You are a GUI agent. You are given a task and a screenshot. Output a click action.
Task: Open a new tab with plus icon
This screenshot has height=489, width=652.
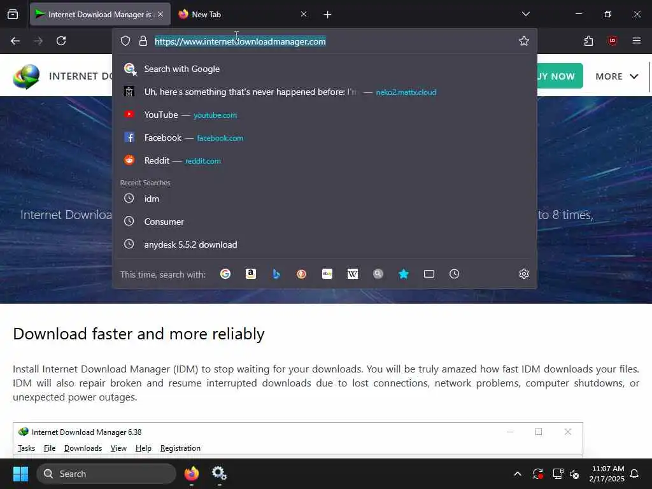[328, 15]
